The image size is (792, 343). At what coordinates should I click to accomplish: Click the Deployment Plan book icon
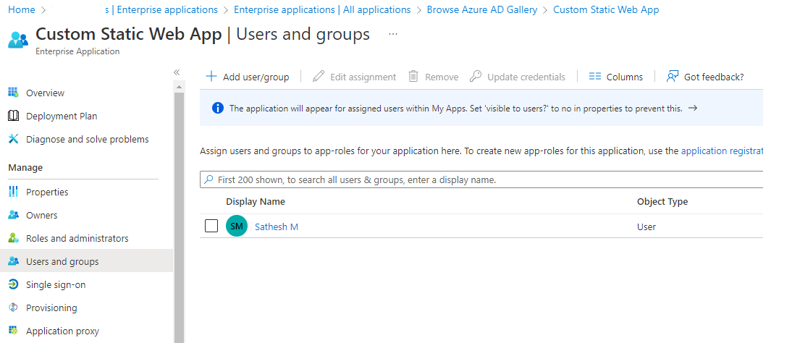(x=13, y=116)
